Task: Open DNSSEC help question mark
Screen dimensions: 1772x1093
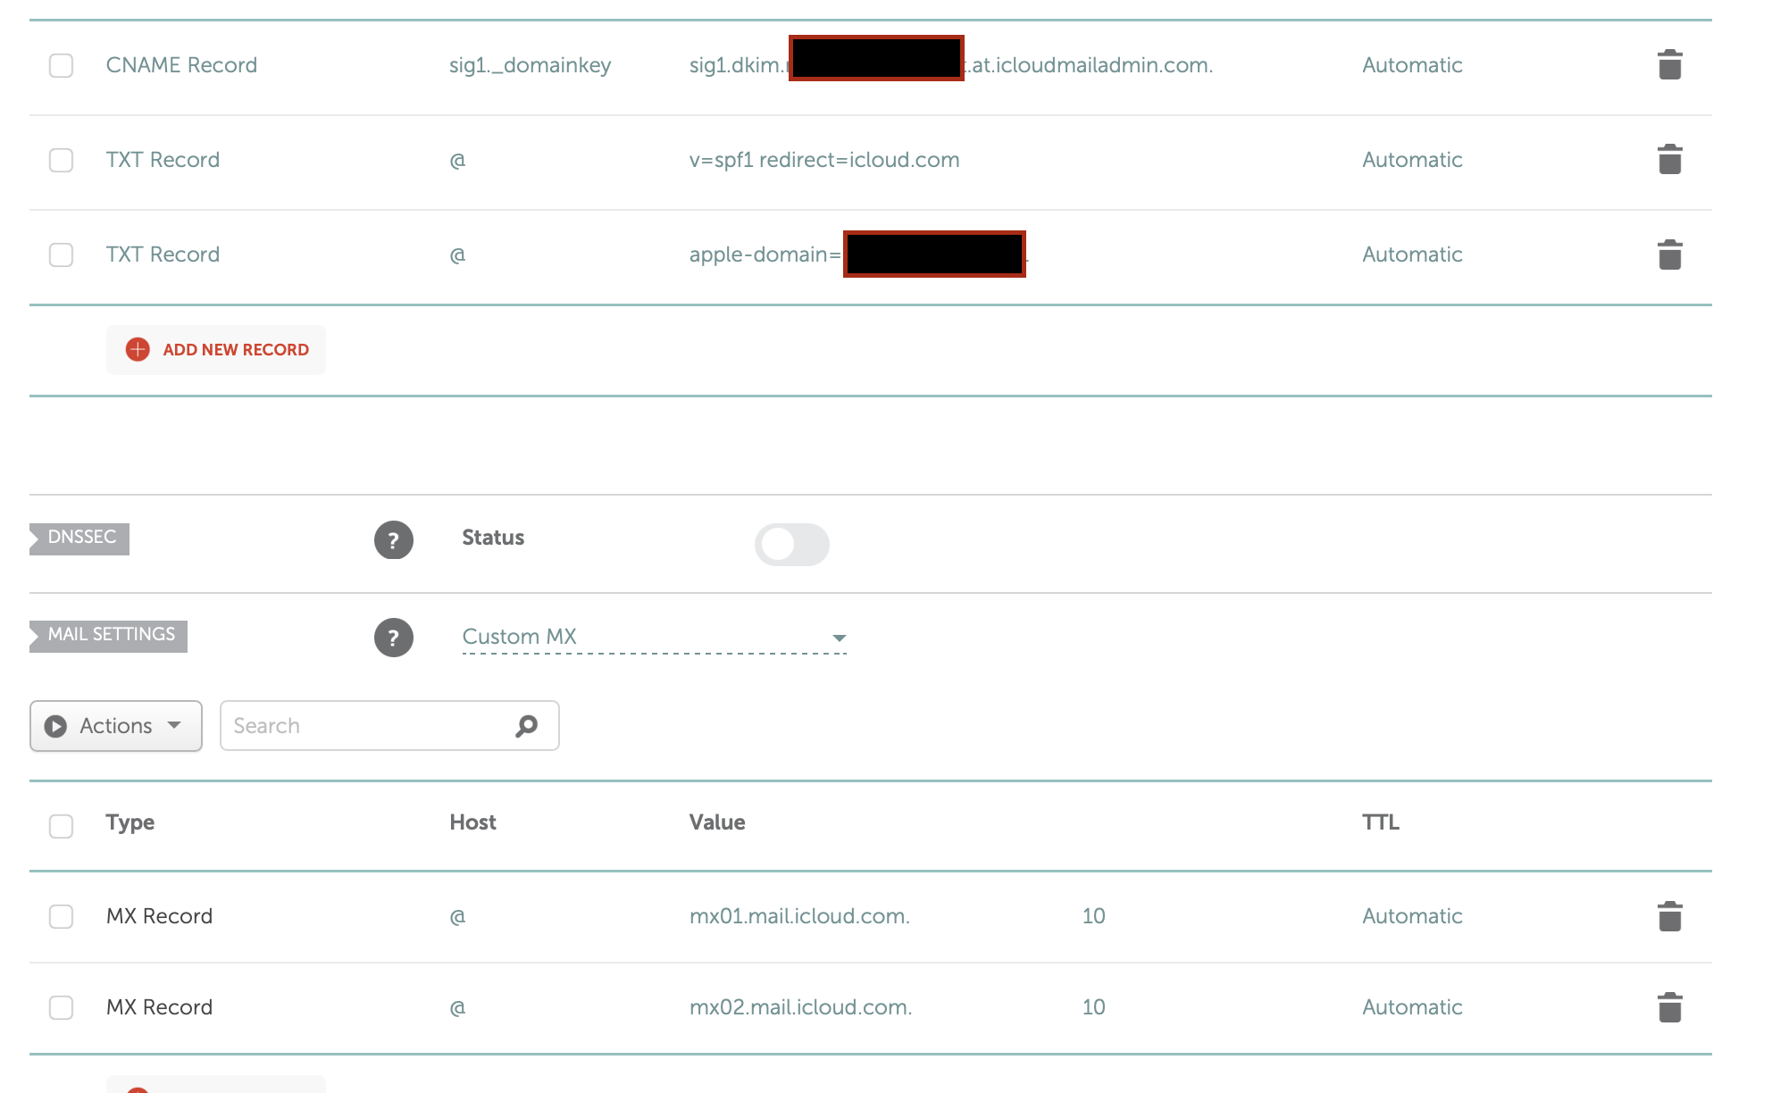Action: click(393, 540)
